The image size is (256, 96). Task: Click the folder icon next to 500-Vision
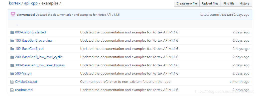coord(12,74)
